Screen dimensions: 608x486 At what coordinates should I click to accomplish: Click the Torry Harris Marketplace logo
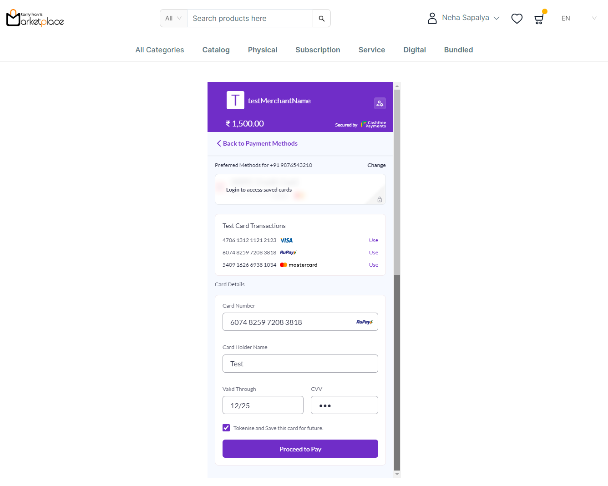pyautogui.click(x=35, y=18)
